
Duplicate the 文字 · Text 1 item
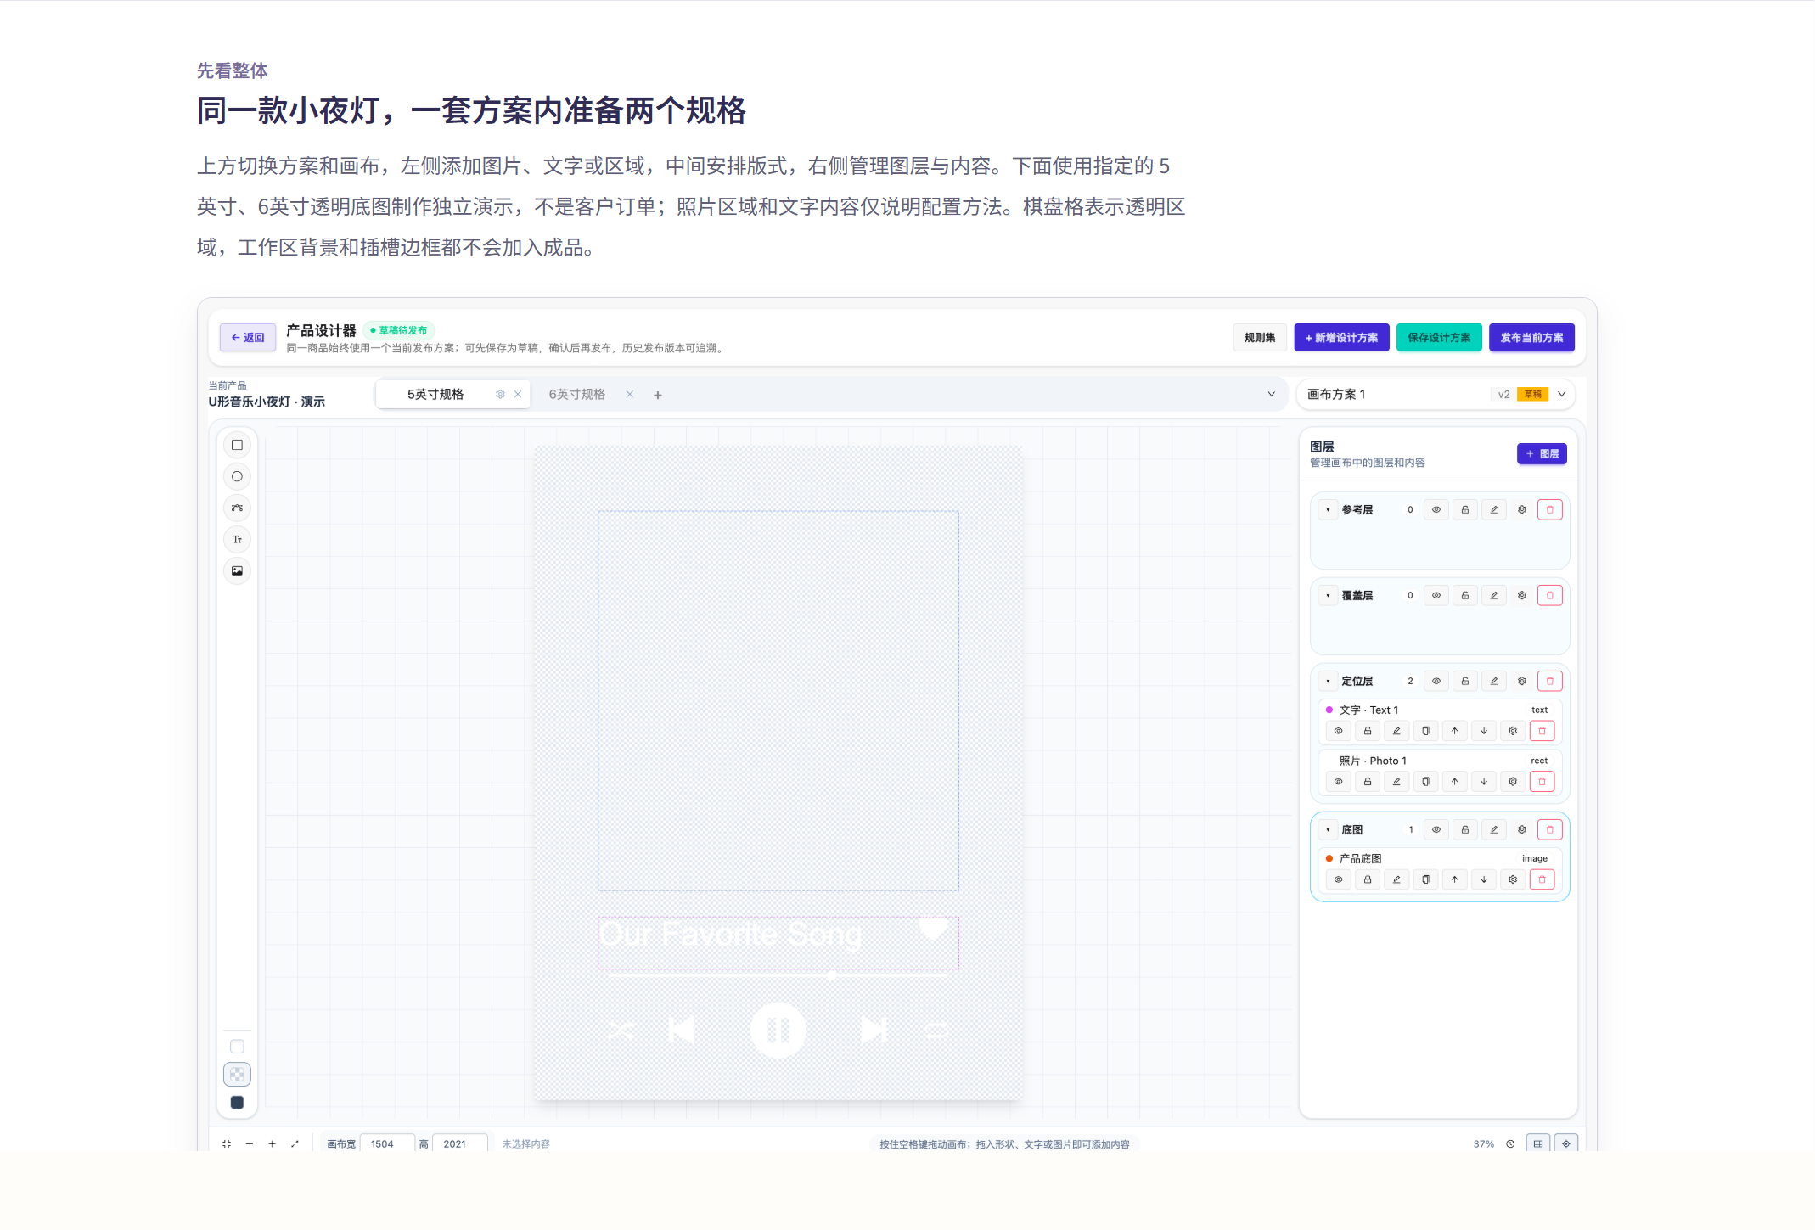(x=1425, y=730)
